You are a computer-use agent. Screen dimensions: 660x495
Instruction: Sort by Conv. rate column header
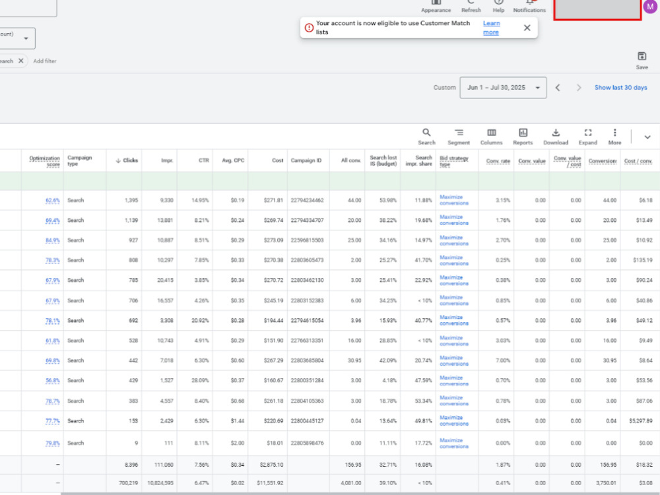498,161
